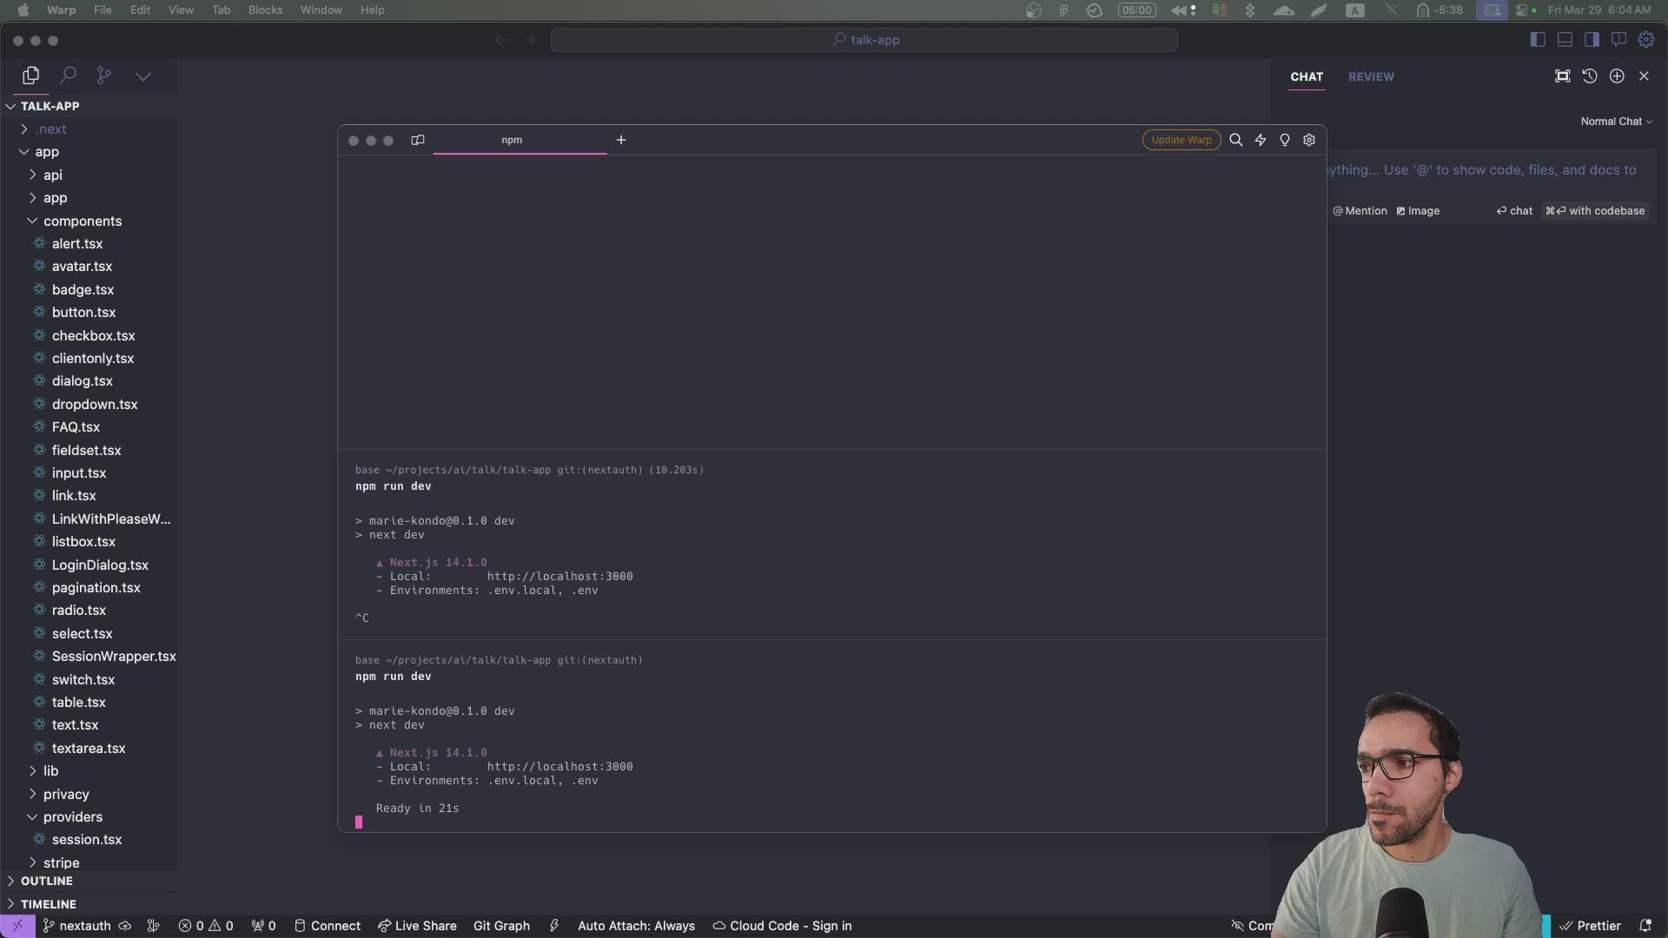The image size is (1668, 938).
Task: Open the Source Control view icon
Action: [104, 76]
